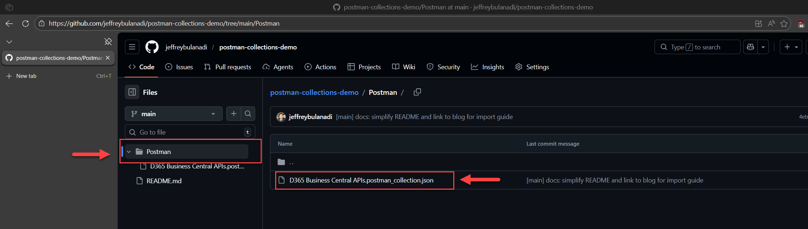Open the Wiki tab
Screen dimensions: 808x229
[x=404, y=67]
